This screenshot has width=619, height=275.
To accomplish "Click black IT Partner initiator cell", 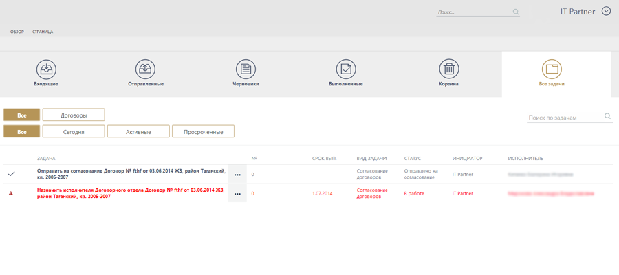I will pyautogui.click(x=463, y=174).
